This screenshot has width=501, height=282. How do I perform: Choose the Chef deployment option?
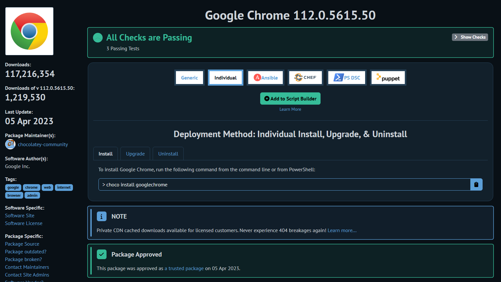point(305,77)
